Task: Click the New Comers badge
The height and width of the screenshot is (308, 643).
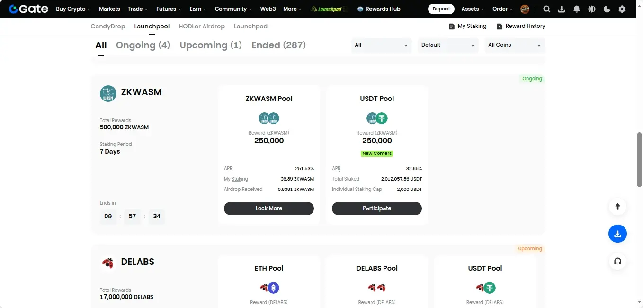Action: [377, 154]
